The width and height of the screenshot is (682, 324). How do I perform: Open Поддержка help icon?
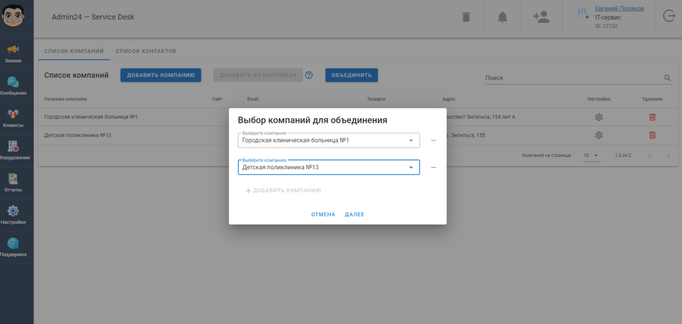pos(13,247)
